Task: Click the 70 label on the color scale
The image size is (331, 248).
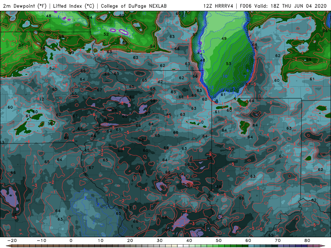Action: 278,241
